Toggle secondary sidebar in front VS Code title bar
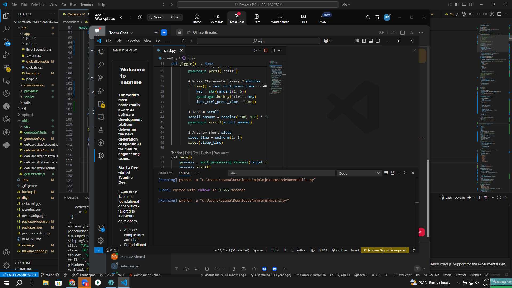The width and height of the screenshot is (512, 288). [378, 41]
